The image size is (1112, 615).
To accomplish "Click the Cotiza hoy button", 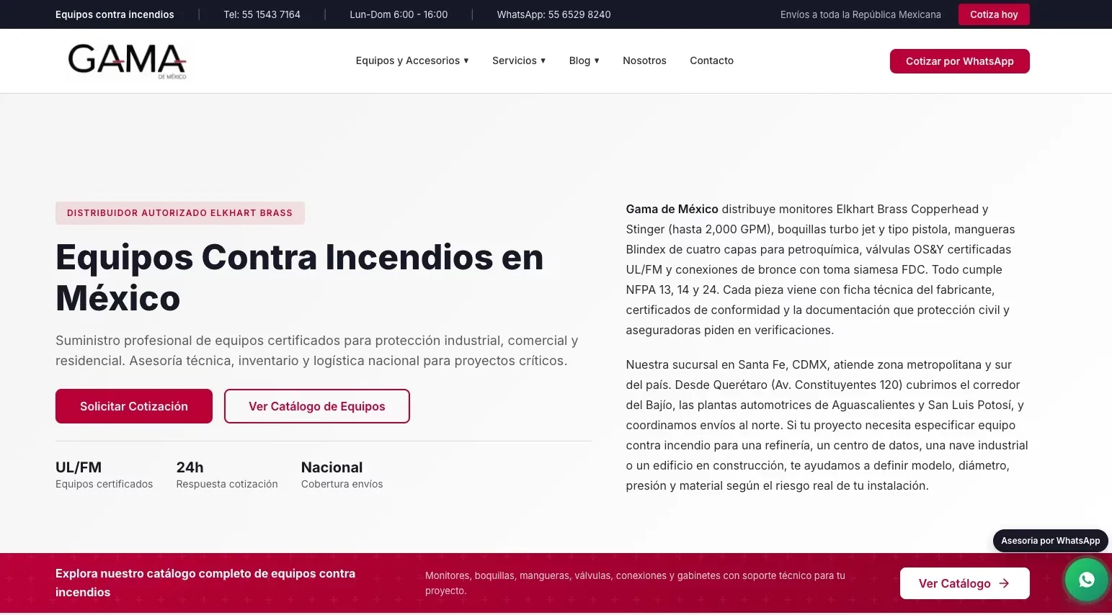I will pos(994,14).
